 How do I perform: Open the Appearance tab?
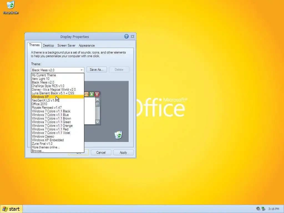87,45
